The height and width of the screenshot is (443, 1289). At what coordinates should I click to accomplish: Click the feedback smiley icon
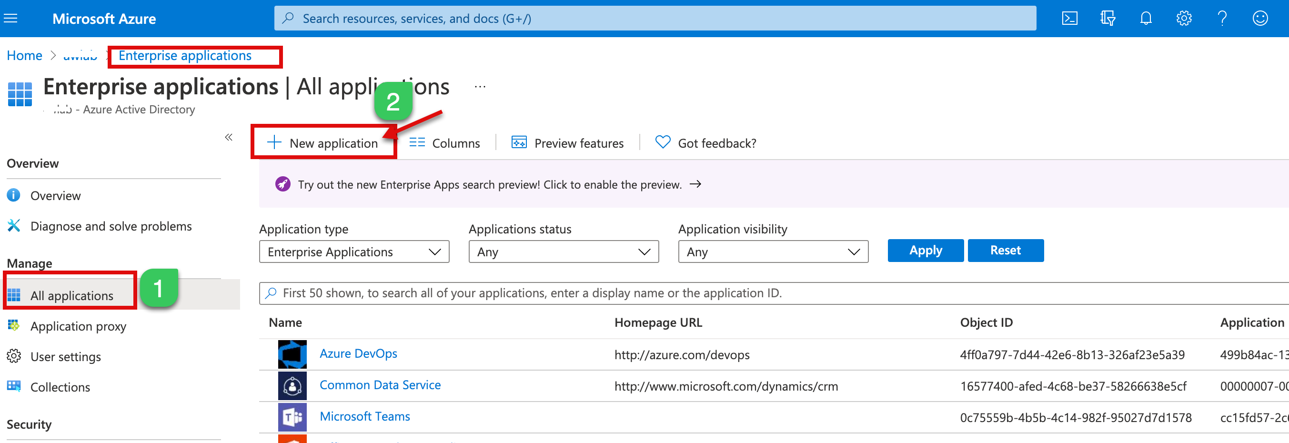1259,19
